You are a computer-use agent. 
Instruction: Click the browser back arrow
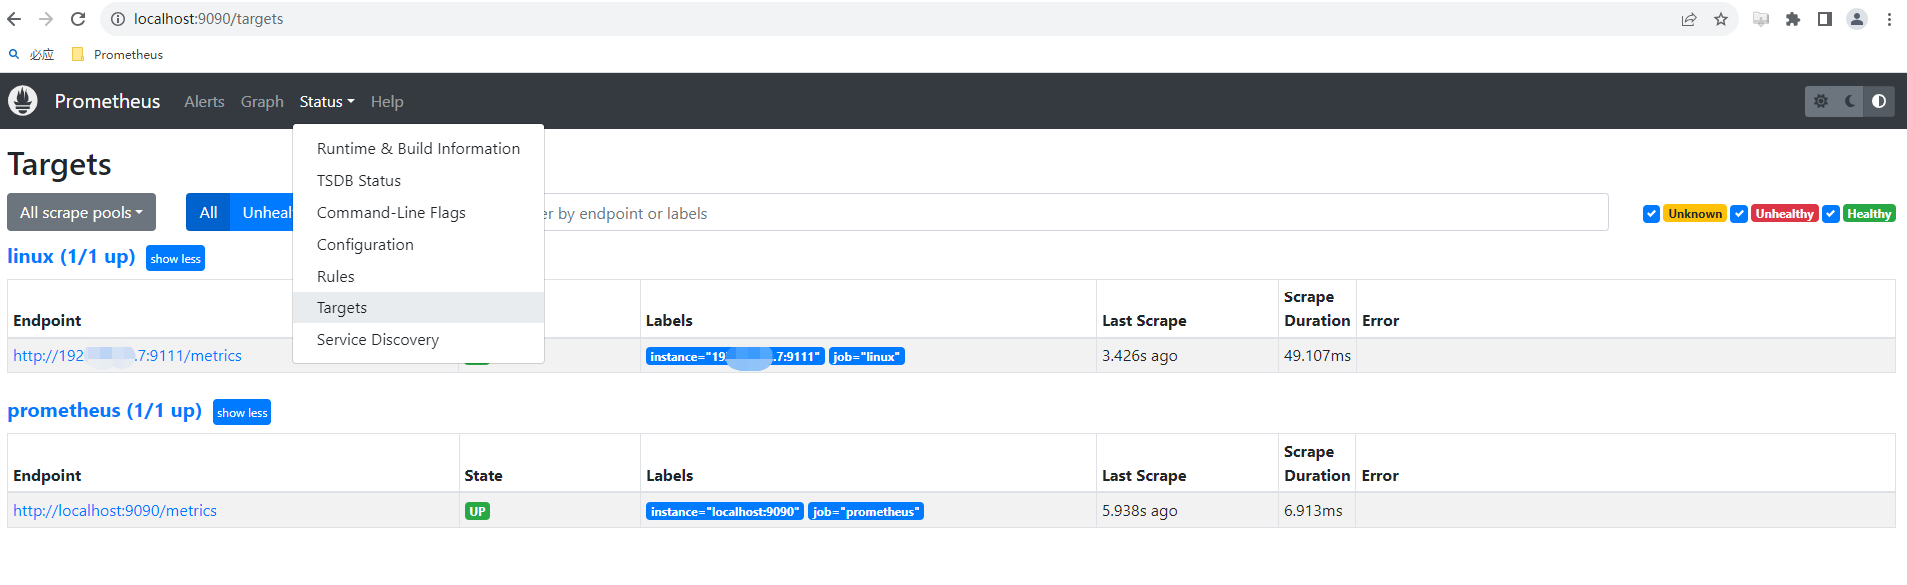pyautogui.click(x=14, y=19)
